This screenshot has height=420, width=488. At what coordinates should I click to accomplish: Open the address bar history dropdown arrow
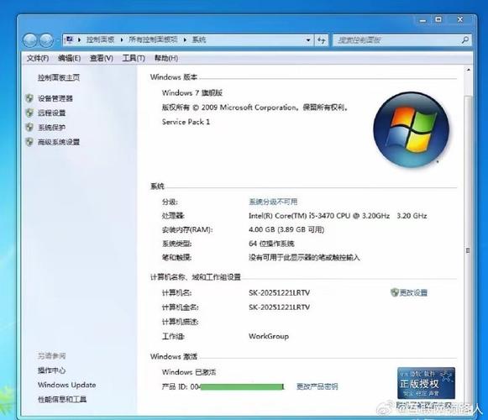coord(308,40)
